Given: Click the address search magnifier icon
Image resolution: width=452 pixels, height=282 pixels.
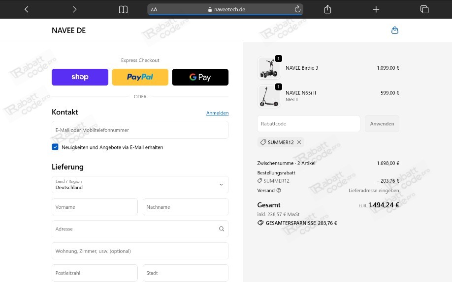Looking at the screenshot, I should (x=222, y=229).
